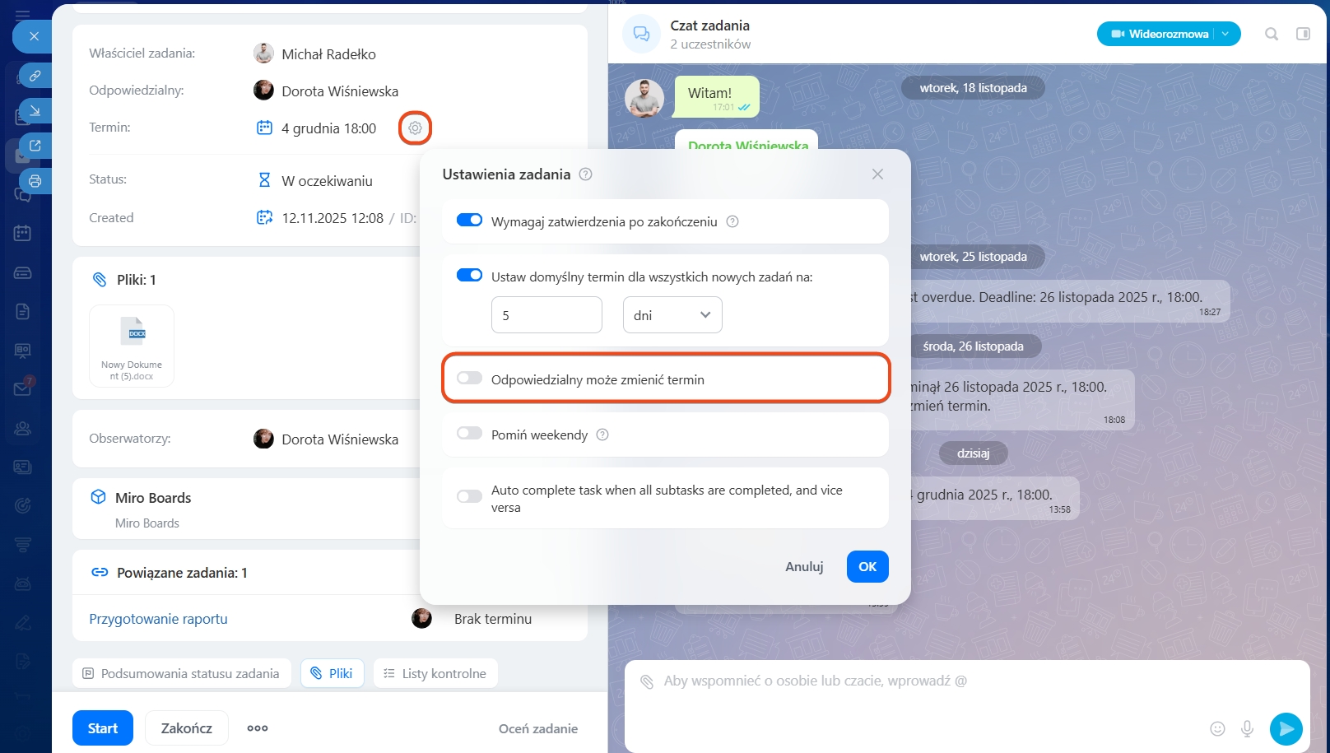Click Dorota Wiśniewska in Odpowiedzialny row

[x=340, y=91]
